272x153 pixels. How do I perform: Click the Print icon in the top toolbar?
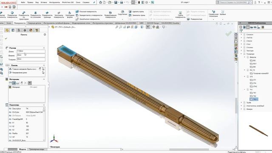click(x=122, y=2)
